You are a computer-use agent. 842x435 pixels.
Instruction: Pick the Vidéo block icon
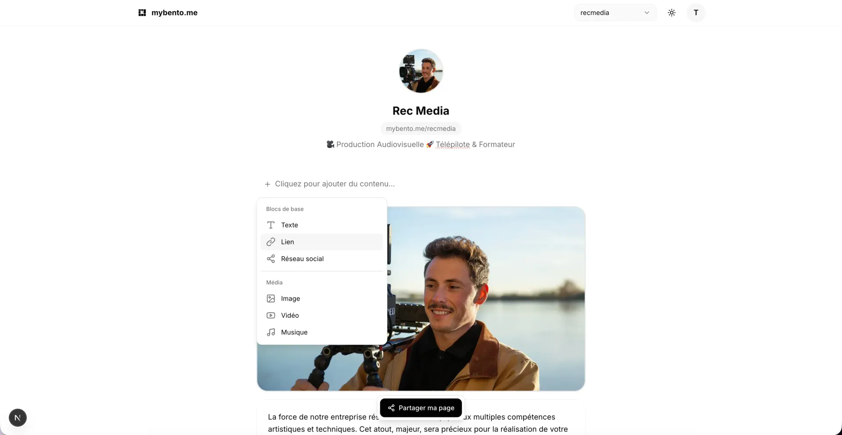[x=271, y=316]
